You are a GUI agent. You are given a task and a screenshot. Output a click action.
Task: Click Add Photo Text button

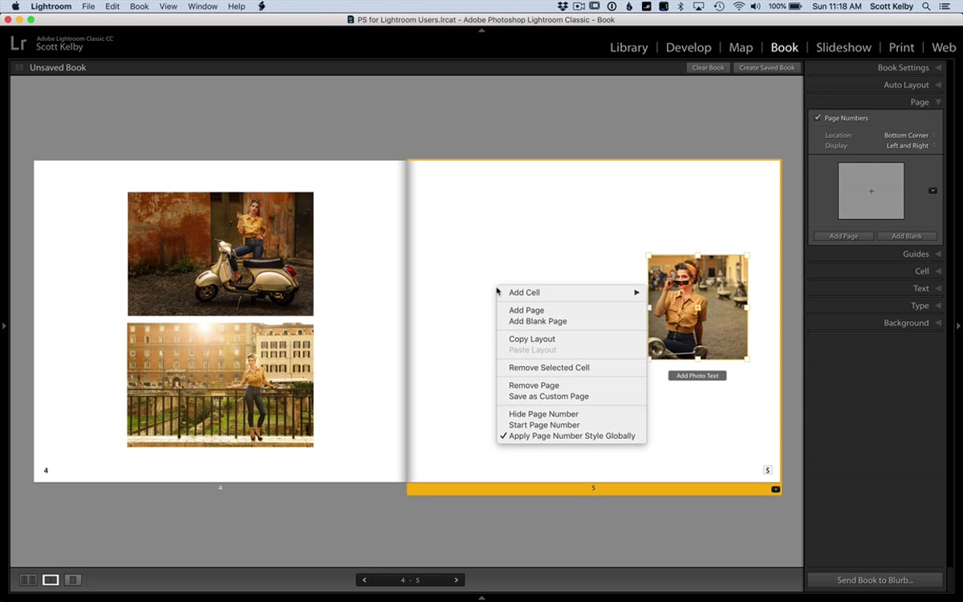pyautogui.click(x=697, y=376)
